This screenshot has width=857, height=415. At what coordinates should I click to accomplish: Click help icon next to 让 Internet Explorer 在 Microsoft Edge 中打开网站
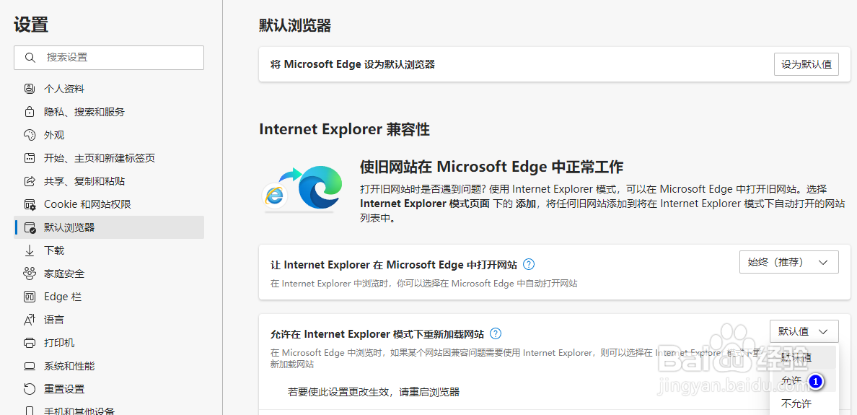529,265
